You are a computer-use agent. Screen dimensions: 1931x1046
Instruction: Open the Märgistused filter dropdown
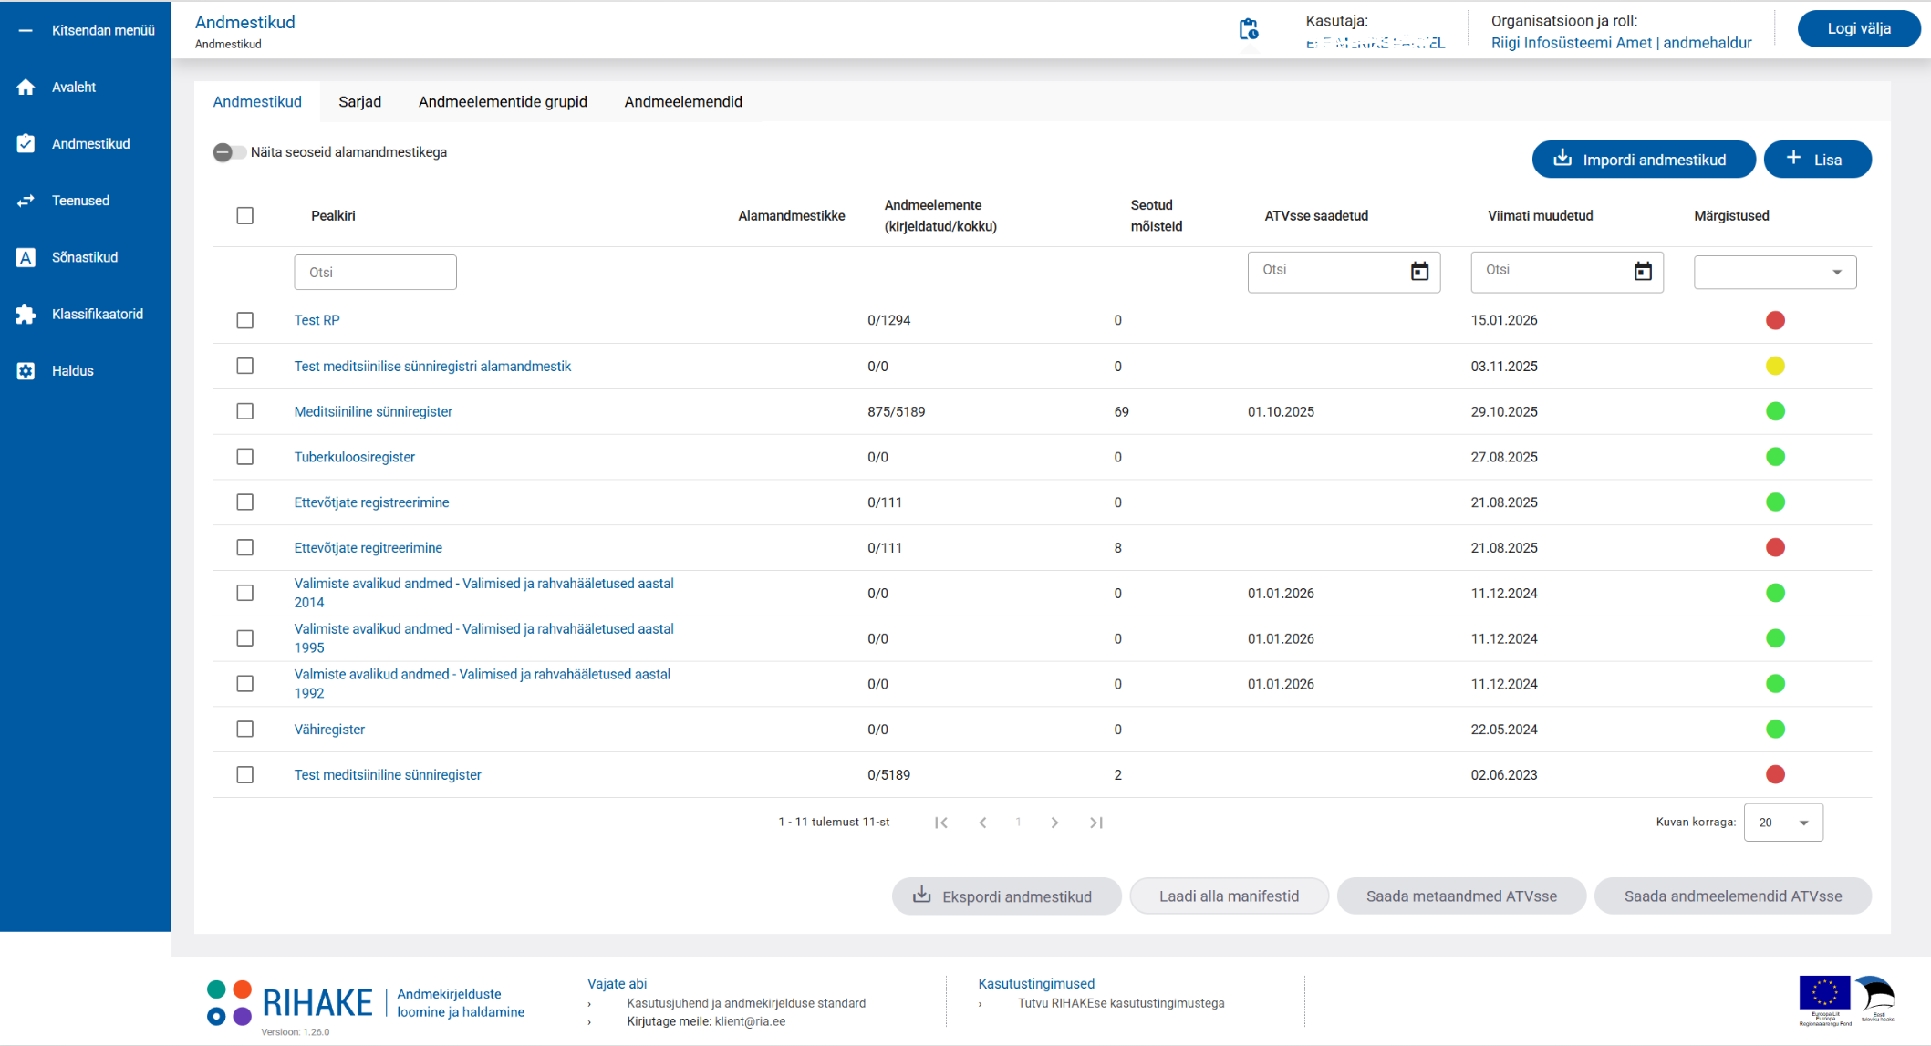[1774, 273]
